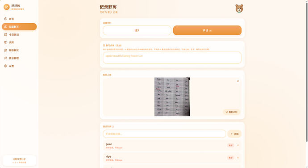The width and height of the screenshot is (308, 168).
Task: Select the word "pure" in the list
Action: pos(108,144)
